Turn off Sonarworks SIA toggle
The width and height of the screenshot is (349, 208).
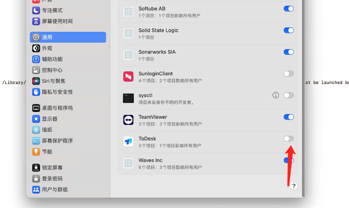tap(289, 52)
